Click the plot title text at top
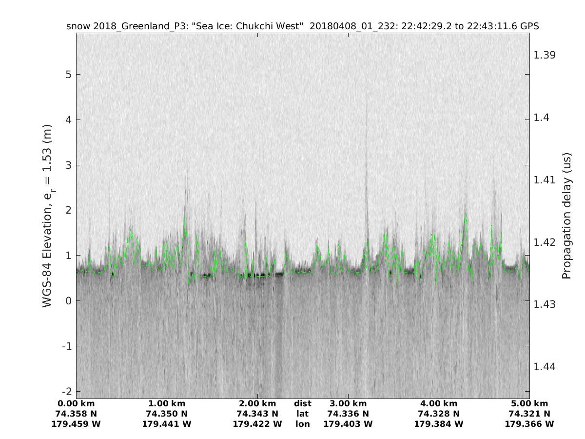 (x=302, y=26)
